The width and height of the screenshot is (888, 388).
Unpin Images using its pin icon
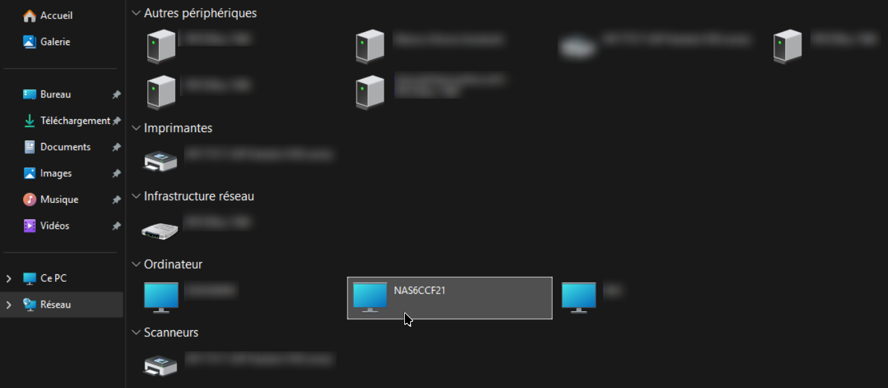[117, 174]
